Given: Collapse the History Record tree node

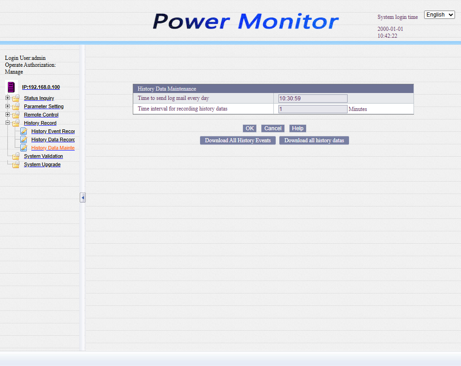Looking at the screenshot, I should pyautogui.click(x=7, y=123).
